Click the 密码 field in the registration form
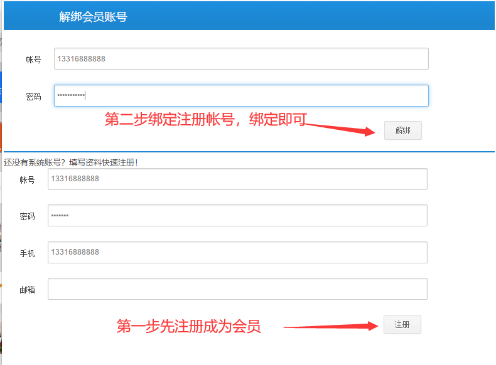The image size is (496, 365). coord(237,216)
